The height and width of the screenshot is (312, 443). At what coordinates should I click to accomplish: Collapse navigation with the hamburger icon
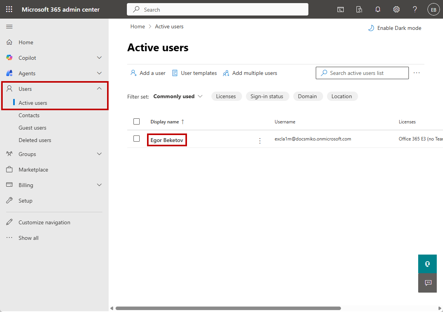(9, 26)
